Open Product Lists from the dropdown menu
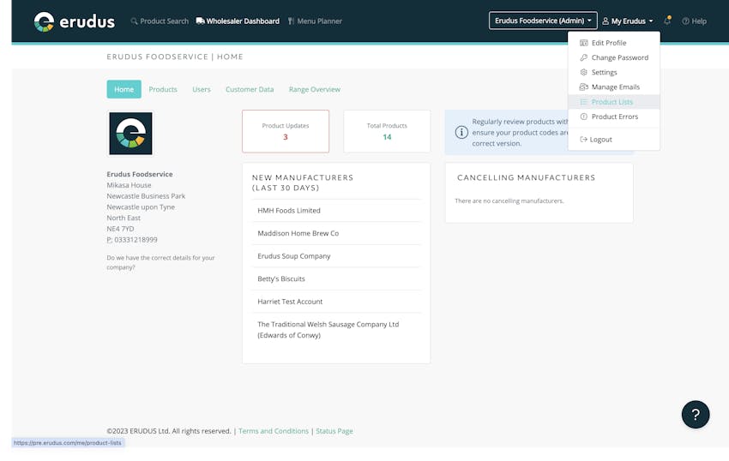The width and height of the screenshot is (729, 461). 614,102
